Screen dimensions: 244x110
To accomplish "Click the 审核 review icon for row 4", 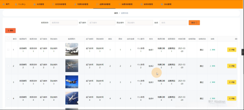I will coord(212,98).
